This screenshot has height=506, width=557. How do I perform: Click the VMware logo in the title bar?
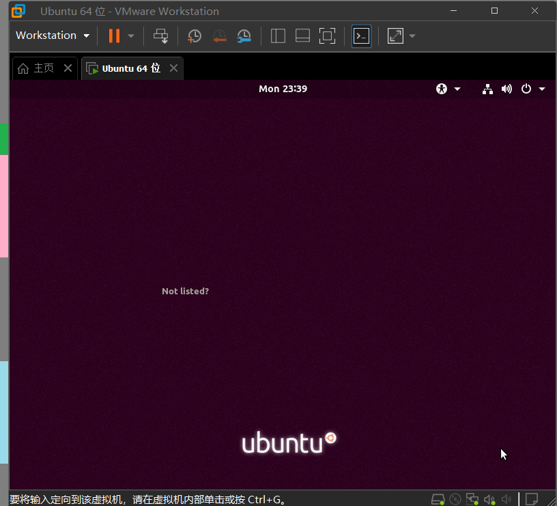(x=18, y=11)
